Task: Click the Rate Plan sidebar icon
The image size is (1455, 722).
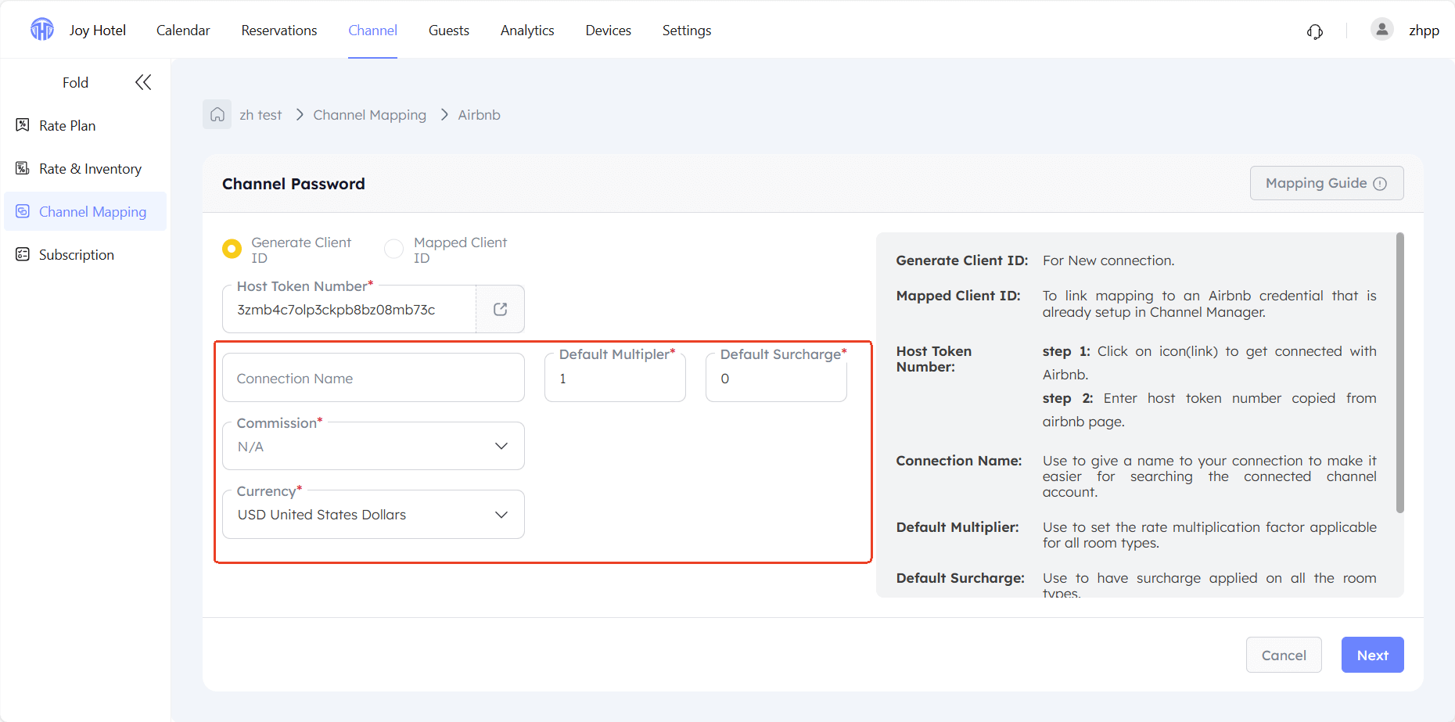Action: tap(23, 125)
